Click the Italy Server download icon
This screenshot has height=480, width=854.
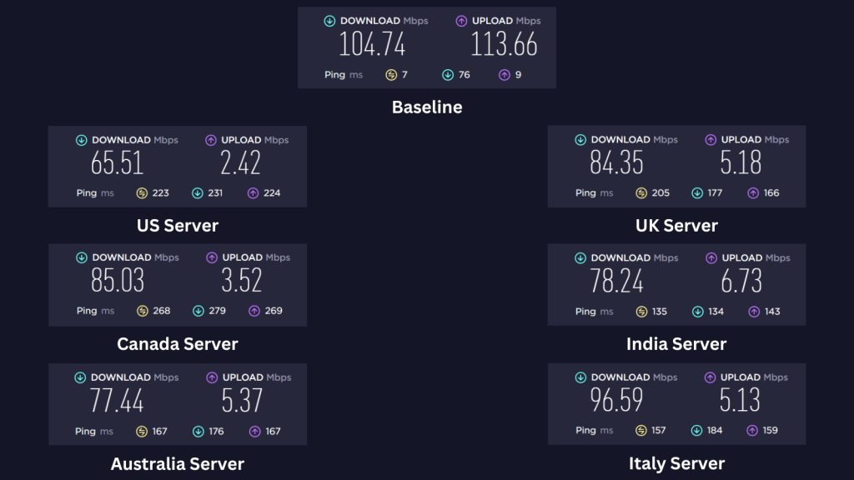[x=580, y=377]
